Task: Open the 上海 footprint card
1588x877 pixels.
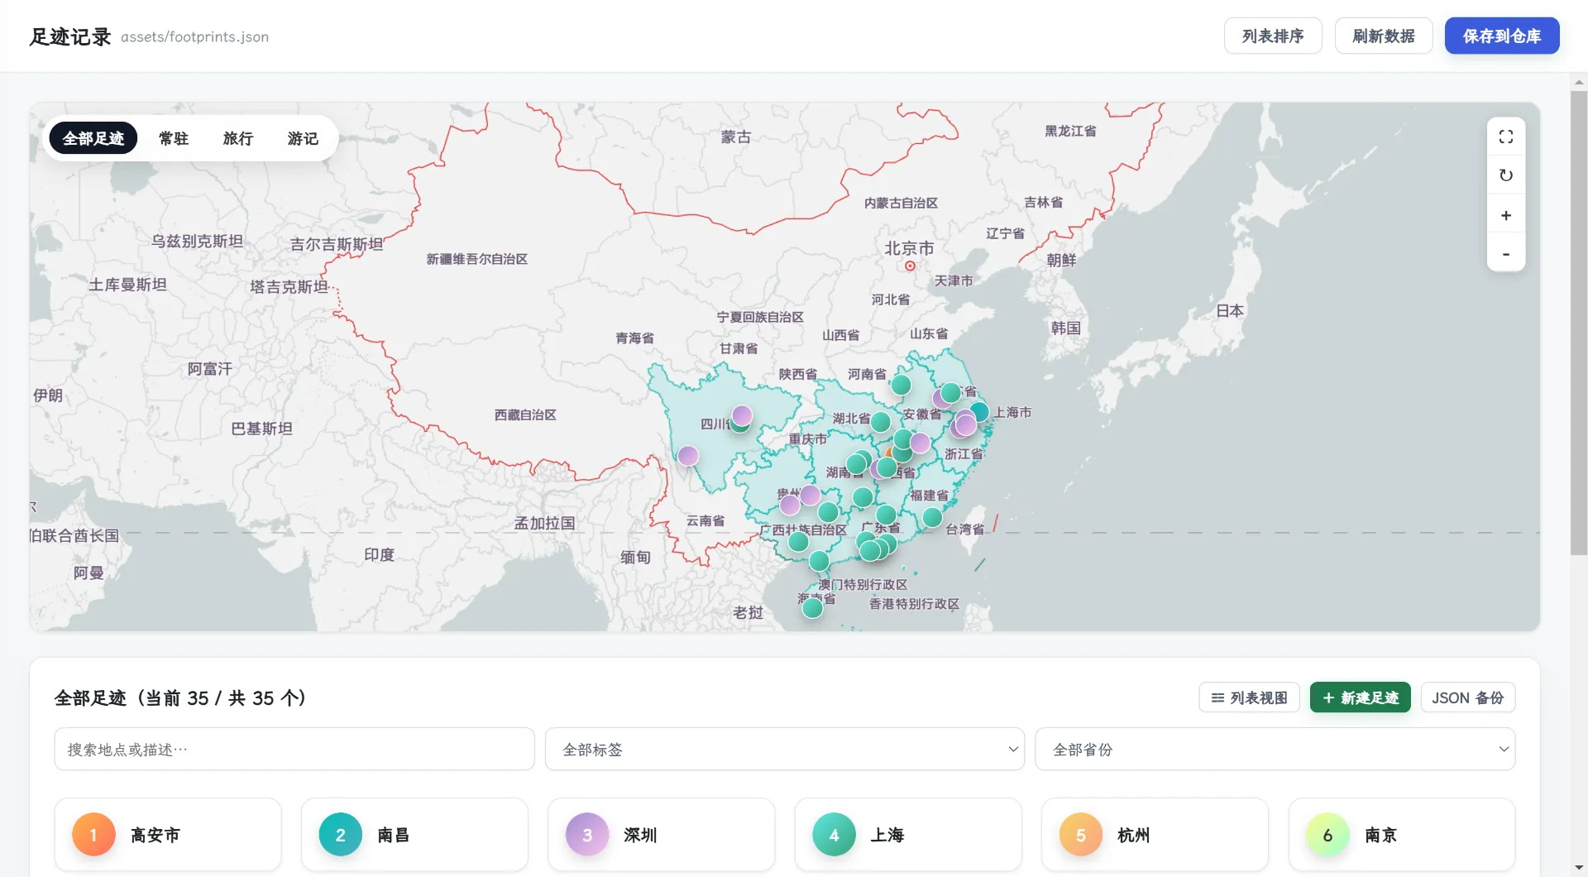Action: (908, 835)
